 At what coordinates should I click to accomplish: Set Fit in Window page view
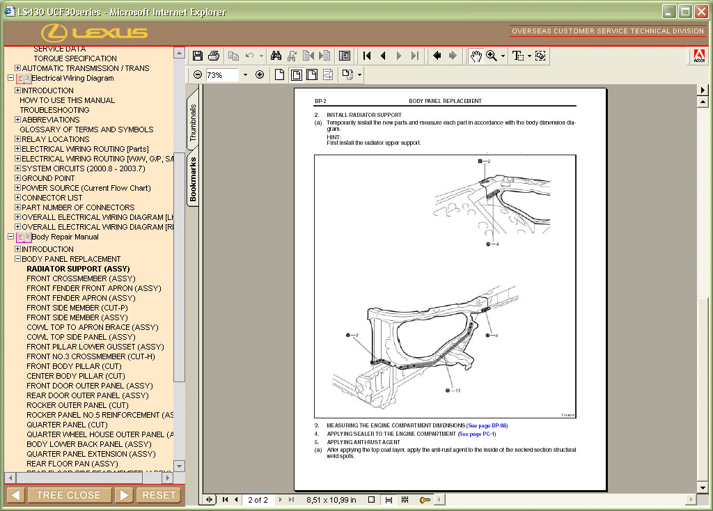click(x=296, y=74)
